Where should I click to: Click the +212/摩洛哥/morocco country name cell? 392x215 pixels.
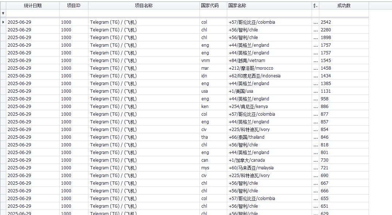(x=270, y=68)
